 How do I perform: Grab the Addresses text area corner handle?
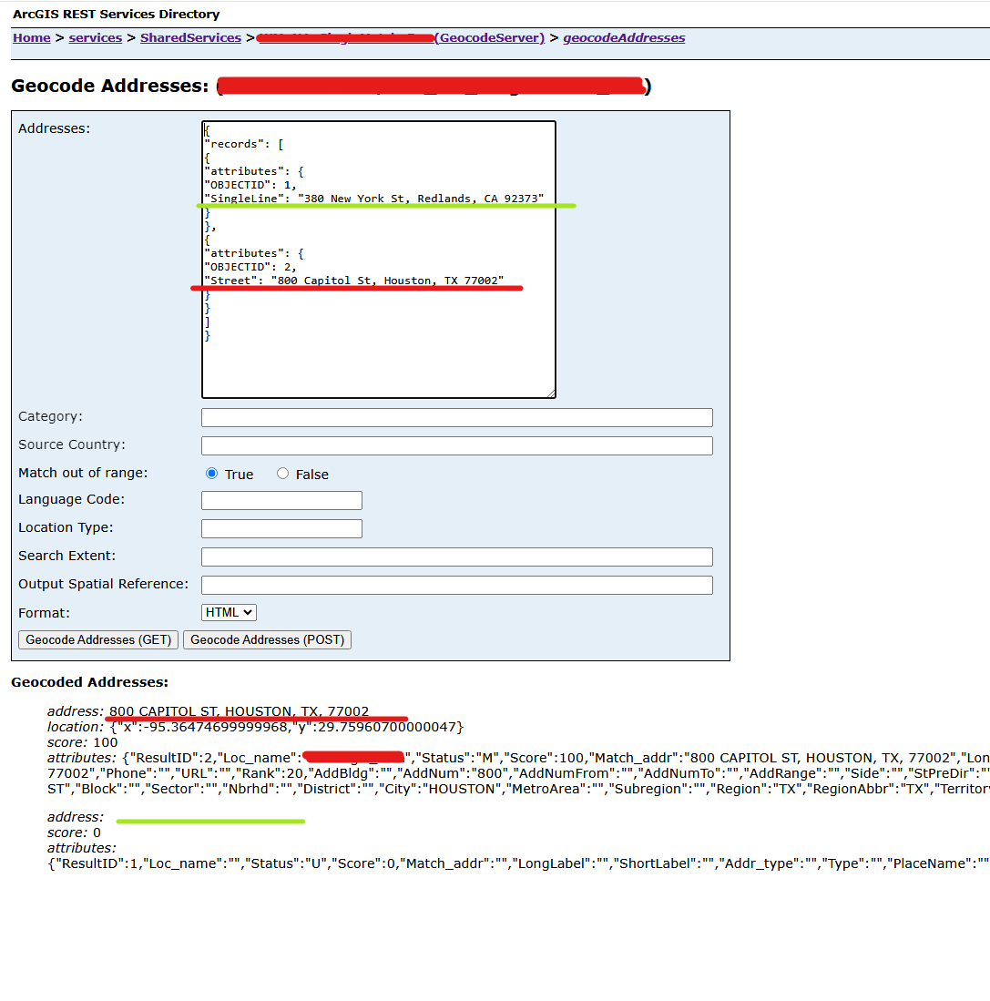click(551, 393)
